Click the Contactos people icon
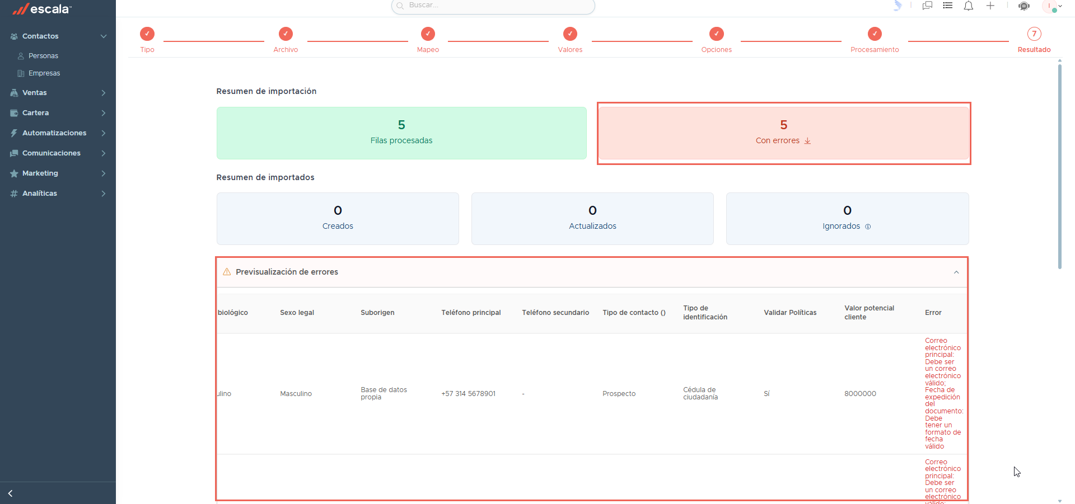The height and width of the screenshot is (504, 1075). [14, 36]
